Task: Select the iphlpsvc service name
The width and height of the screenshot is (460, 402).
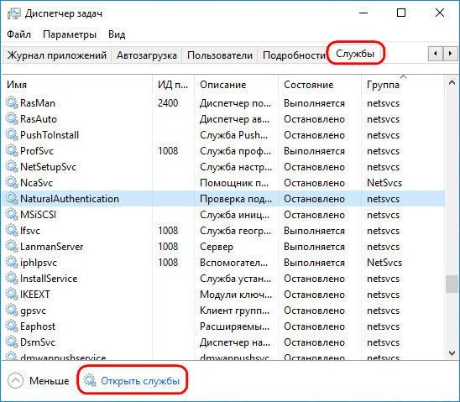Action: click(39, 262)
